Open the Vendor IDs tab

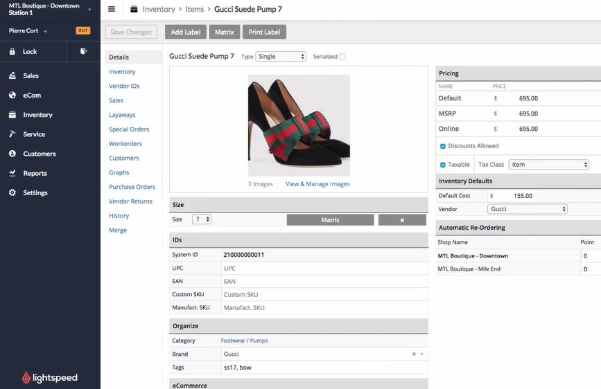click(124, 86)
